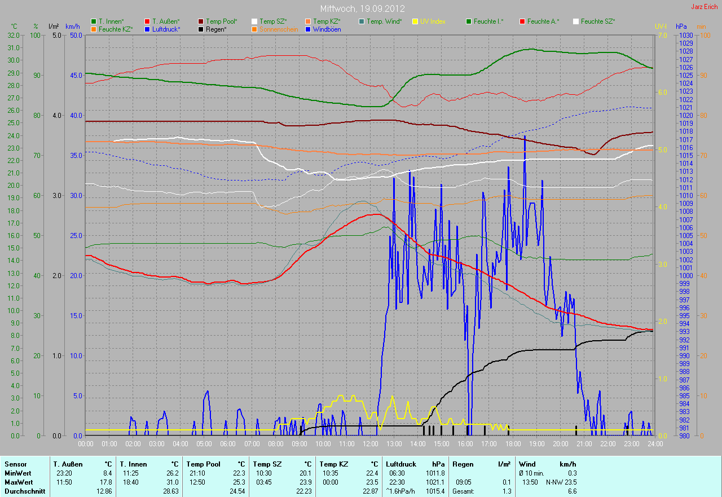Select the dark red Temp Pool legend marker
The width and height of the screenshot is (722, 497).
(x=201, y=21)
